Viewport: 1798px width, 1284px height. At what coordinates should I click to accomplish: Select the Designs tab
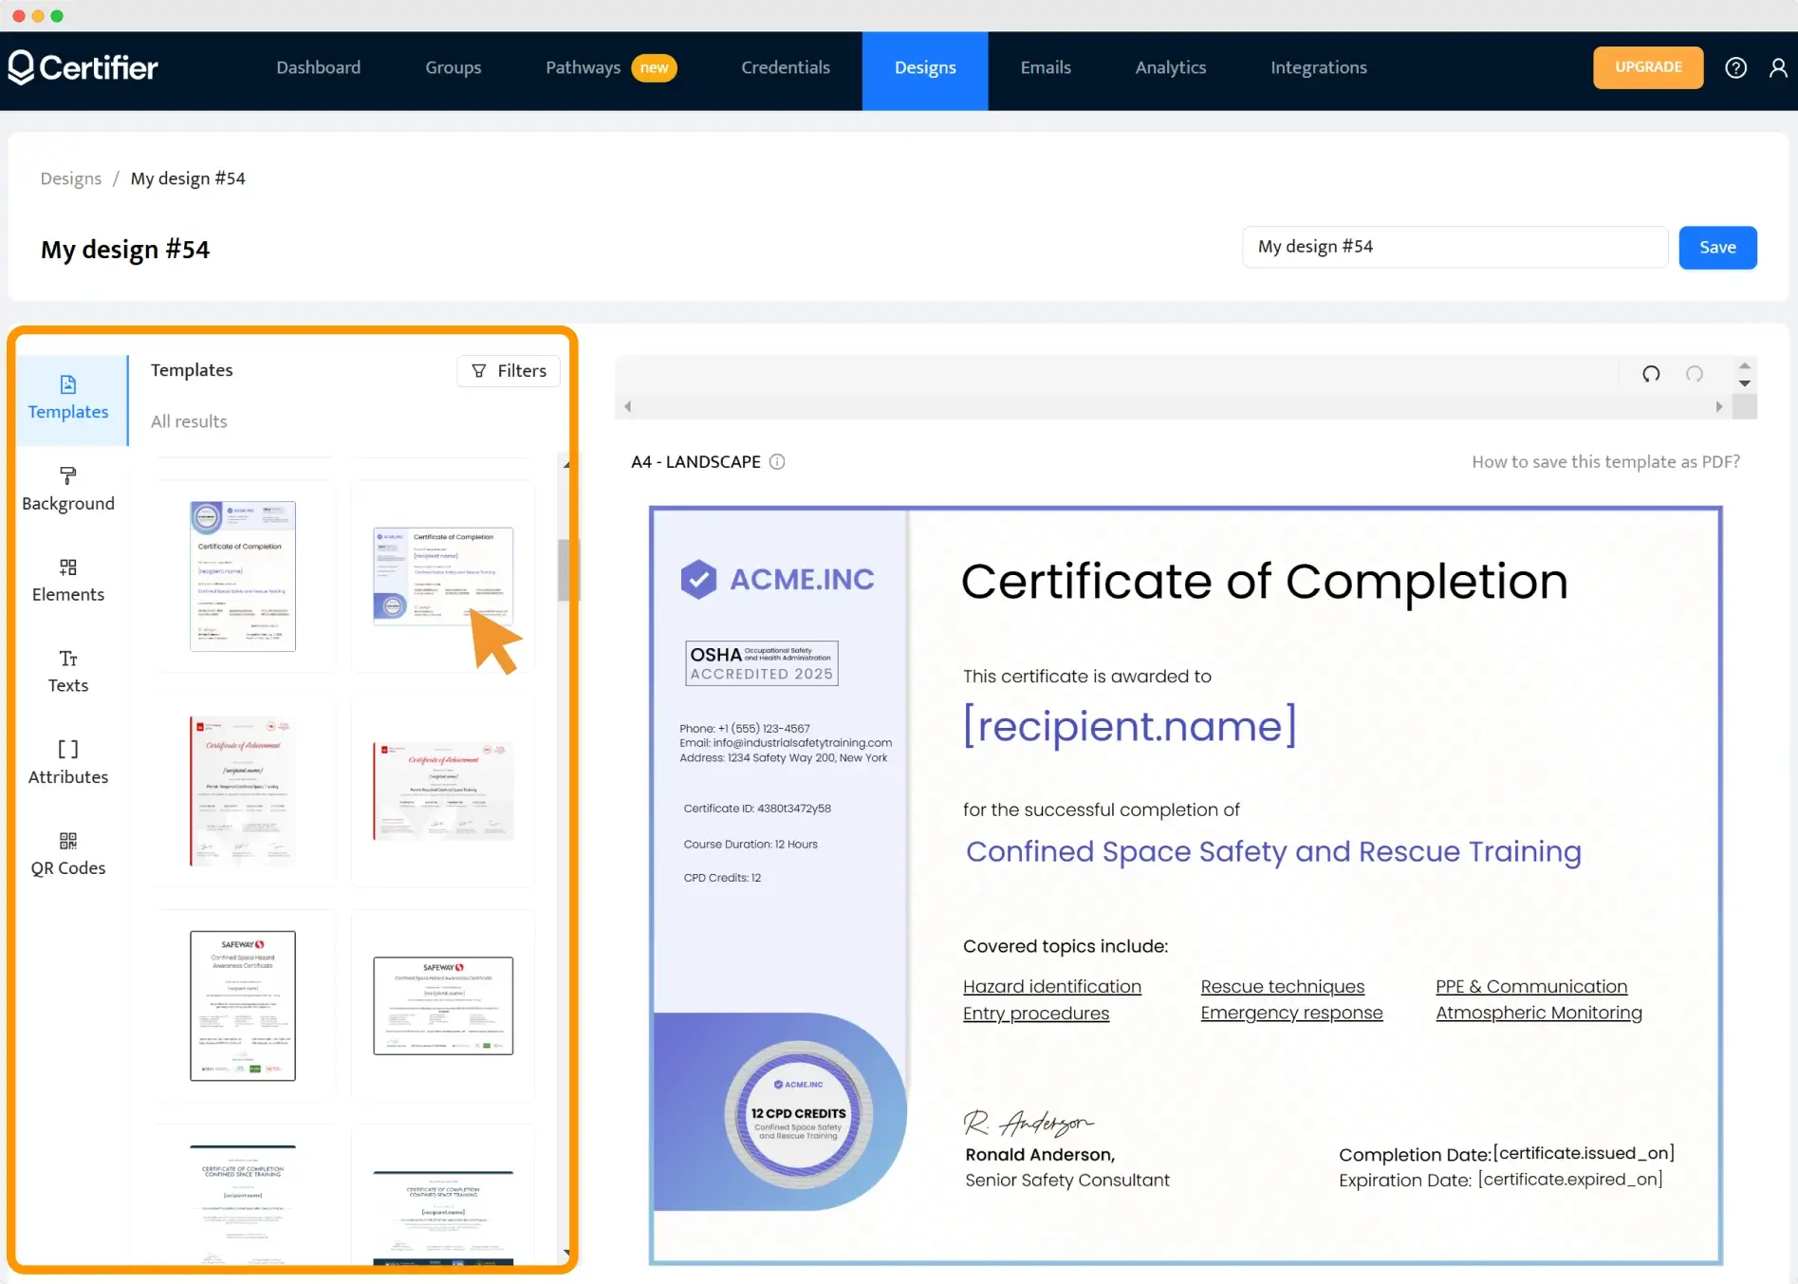925,70
